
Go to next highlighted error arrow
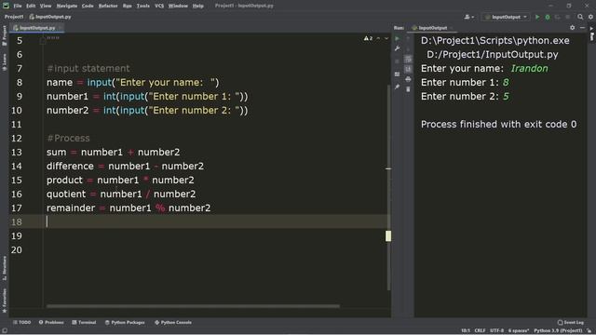point(386,38)
